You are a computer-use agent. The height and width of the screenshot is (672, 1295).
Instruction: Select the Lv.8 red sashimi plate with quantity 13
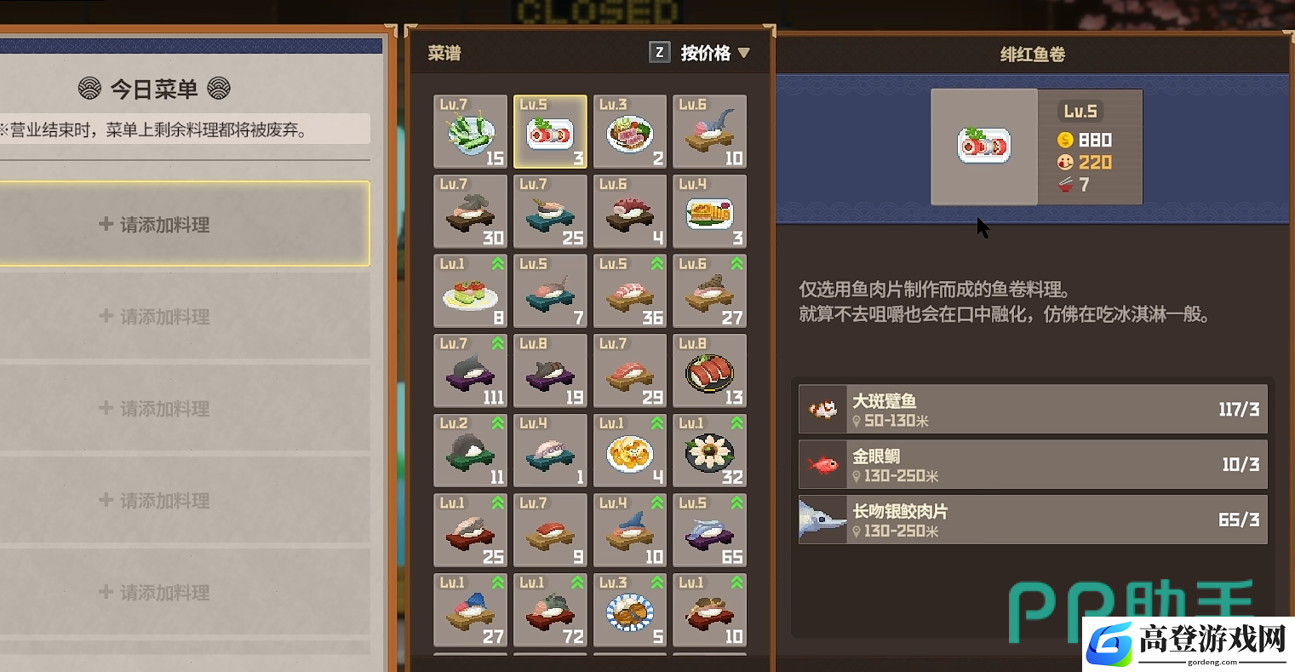coord(710,370)
